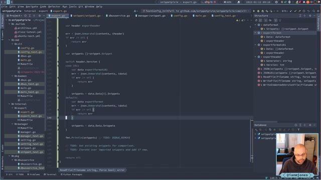Toggle Sort Alphabetically in Structure toolbar
The height and width of the screenshot is (180, 321).
coord(256,20)
